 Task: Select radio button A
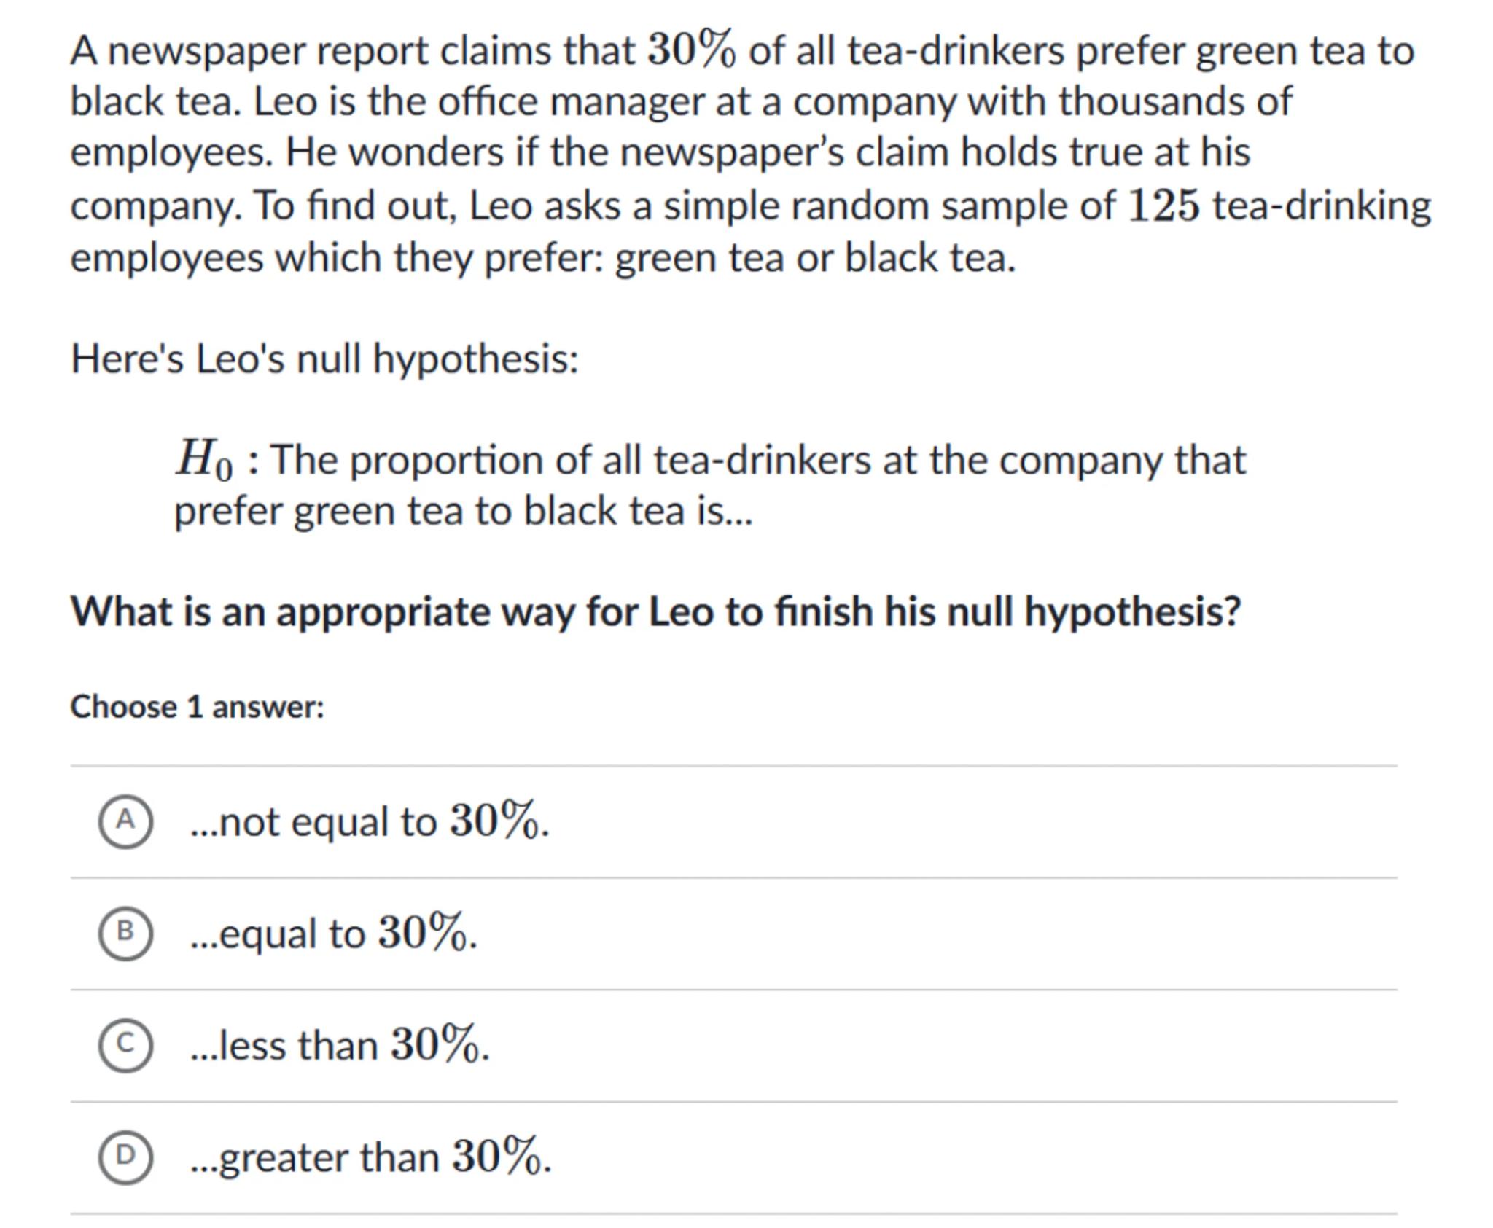pyautogui.click(x=125, y=821)
